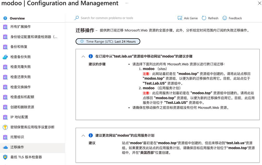Image resolution: width=262 pixels, height=165 pixels.
Task: Click the 密钥保管库应用程序设置诊断 key icon
Action: click(5, 127)
